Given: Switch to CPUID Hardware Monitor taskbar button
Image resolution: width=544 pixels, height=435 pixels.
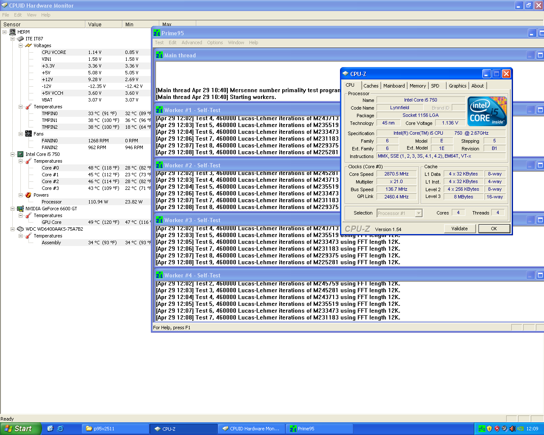Looking at the screenshot, I should (x=251, y=429).
